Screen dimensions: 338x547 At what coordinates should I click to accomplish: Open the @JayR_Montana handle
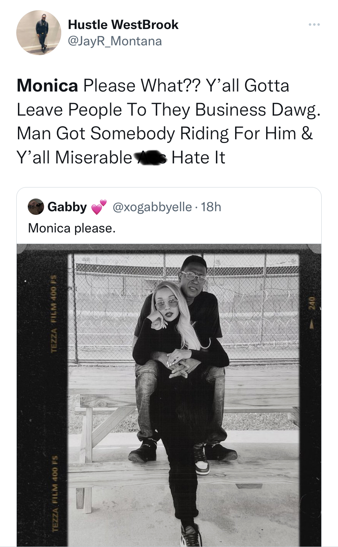coord(116,41)
